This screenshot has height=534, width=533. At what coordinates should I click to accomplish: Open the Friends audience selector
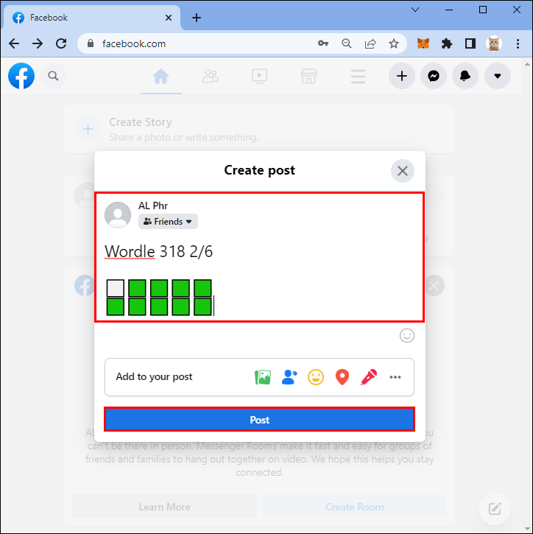pos(168,222)
